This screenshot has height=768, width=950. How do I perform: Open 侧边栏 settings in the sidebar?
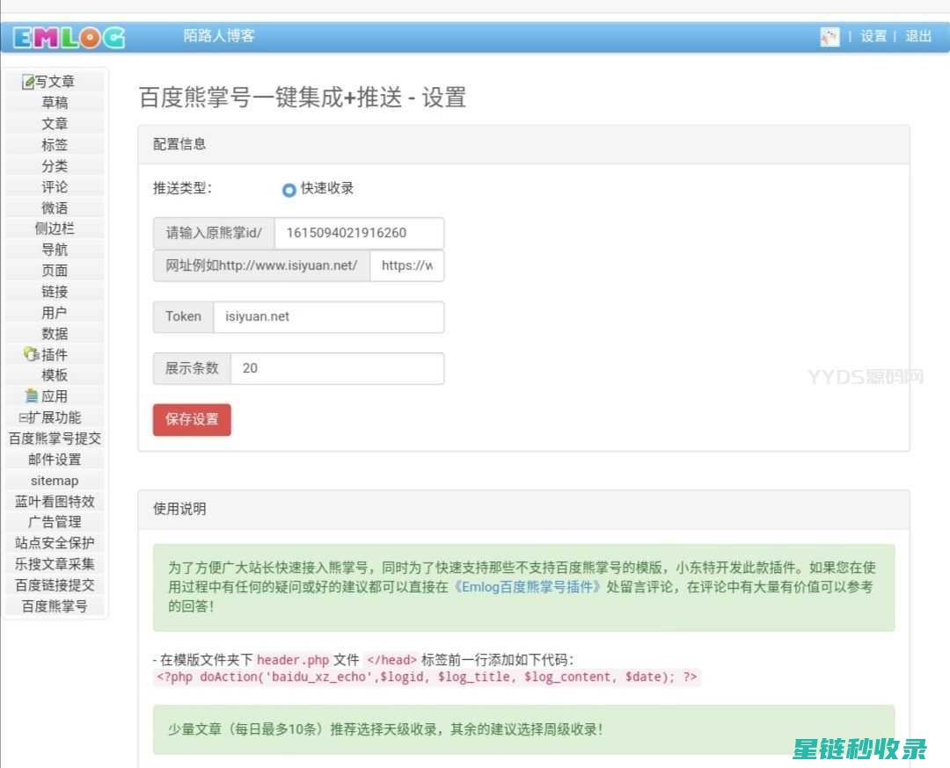point(55,228)
